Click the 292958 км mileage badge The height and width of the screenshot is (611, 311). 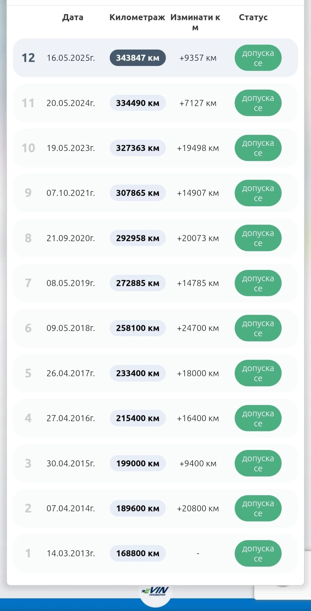(138, 238)
